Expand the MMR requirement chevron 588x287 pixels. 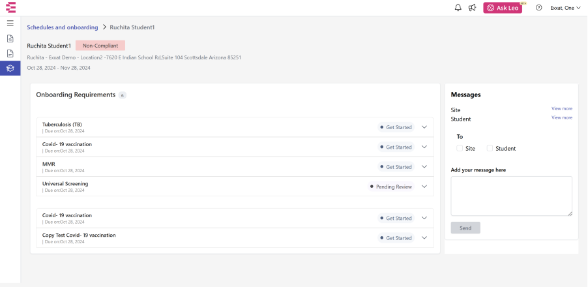pos(424,166)
